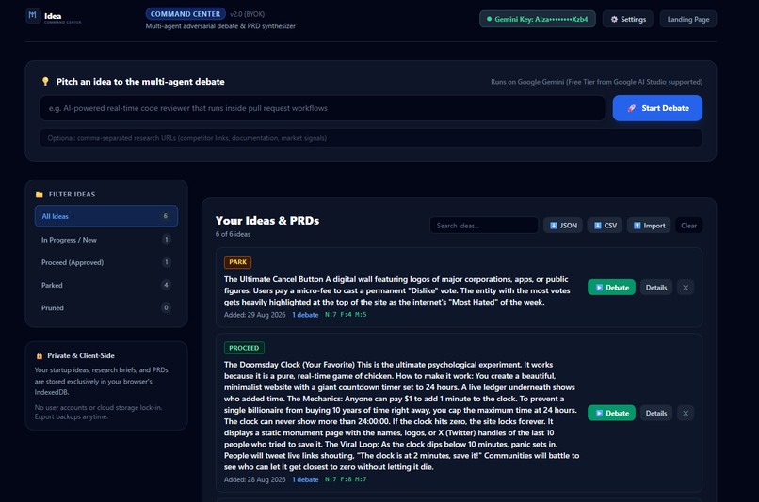
Task: Click the Your Ideas & PRDs heading
Action: (267, 221)
